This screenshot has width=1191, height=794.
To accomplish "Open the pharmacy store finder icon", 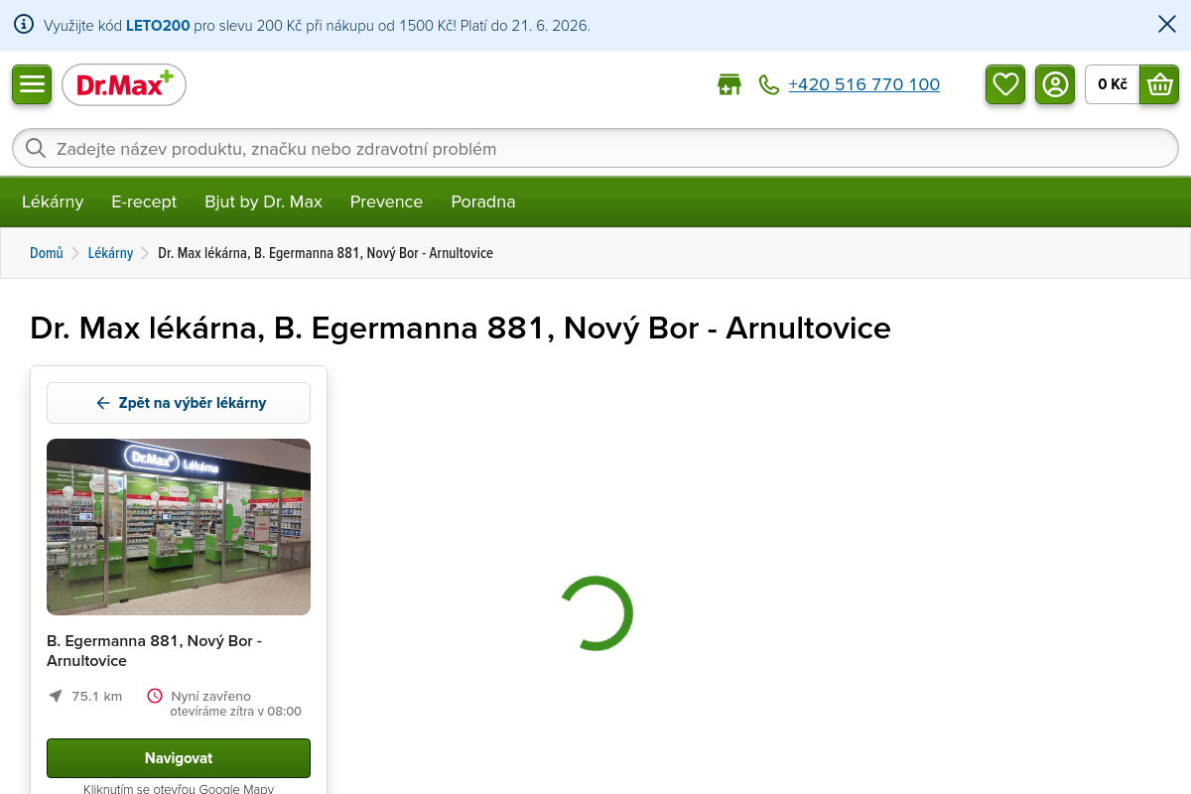I will tap(729, 84).
